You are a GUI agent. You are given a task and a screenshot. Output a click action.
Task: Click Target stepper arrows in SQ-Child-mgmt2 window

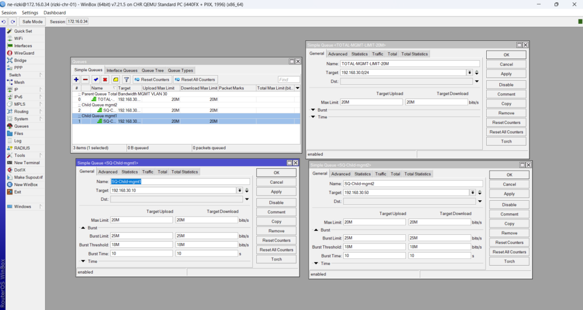click(479, 193)
